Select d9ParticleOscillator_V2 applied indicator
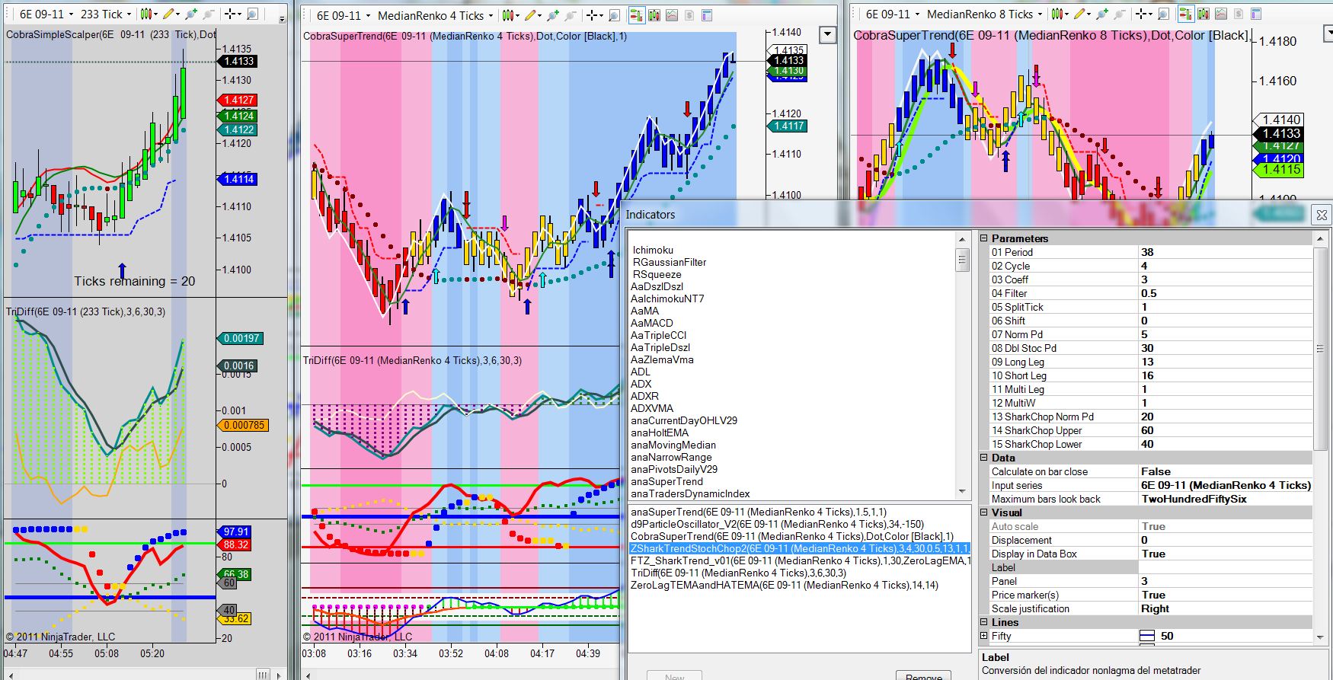This screenshot has width=1333, height=680. click(x=799, y=524)
